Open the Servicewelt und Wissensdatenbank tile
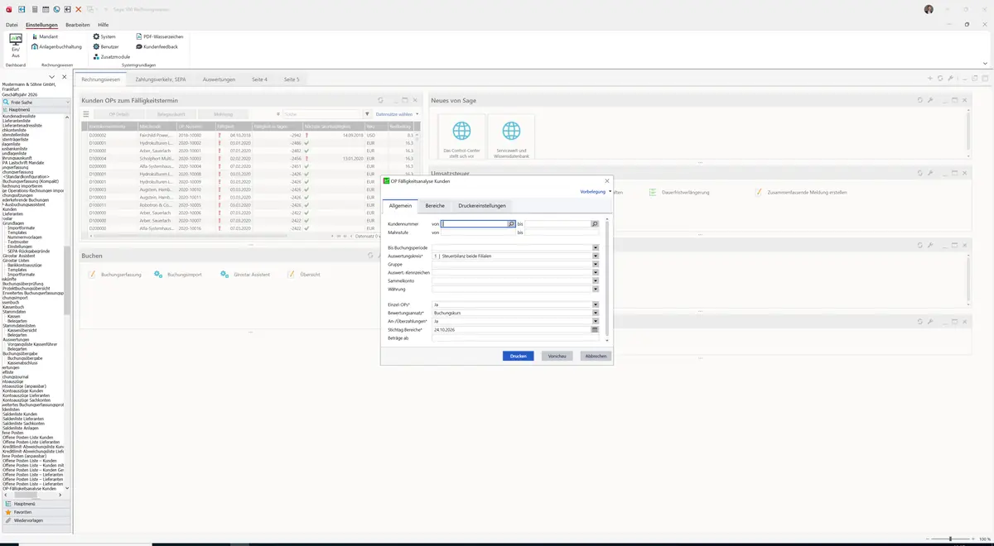Image resolution: width=994 pixels, height=546 pixels. 511,138
